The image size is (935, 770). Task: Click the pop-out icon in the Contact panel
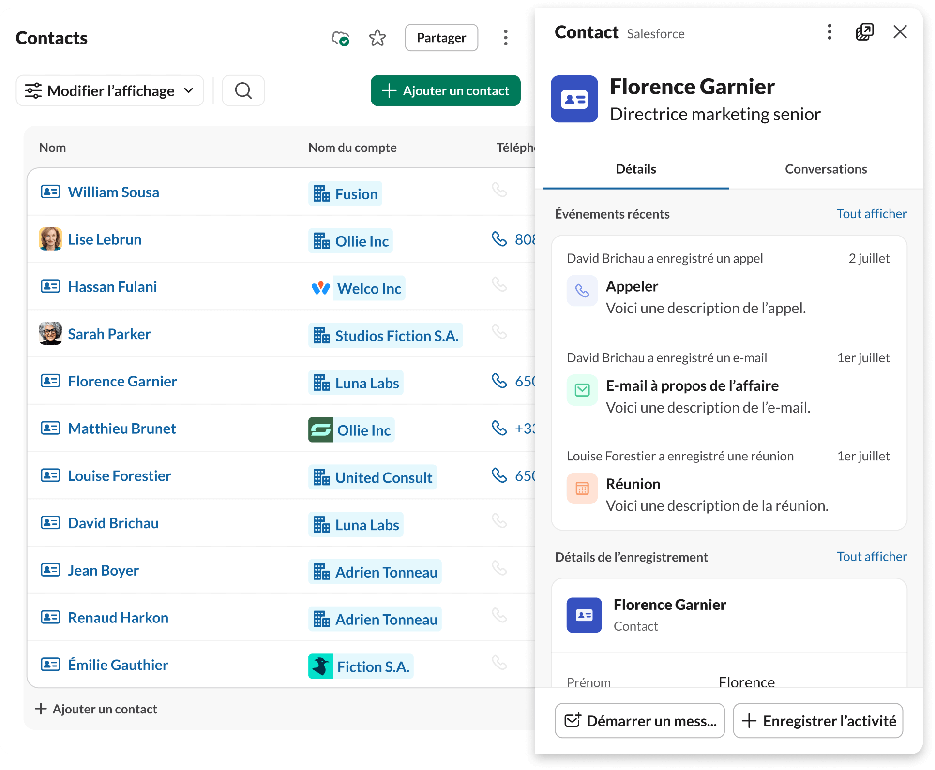pos(865,32)
